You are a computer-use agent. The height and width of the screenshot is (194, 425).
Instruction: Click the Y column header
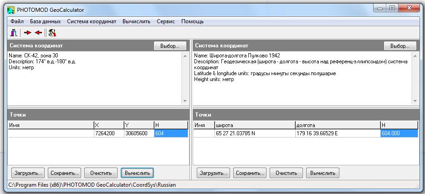(x=139, y=125)
